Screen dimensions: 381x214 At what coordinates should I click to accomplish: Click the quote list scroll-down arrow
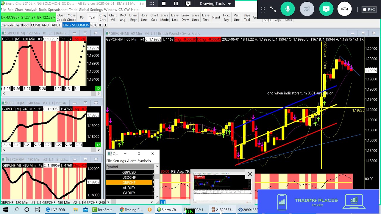pyautogui.click(x=157, y=196)
